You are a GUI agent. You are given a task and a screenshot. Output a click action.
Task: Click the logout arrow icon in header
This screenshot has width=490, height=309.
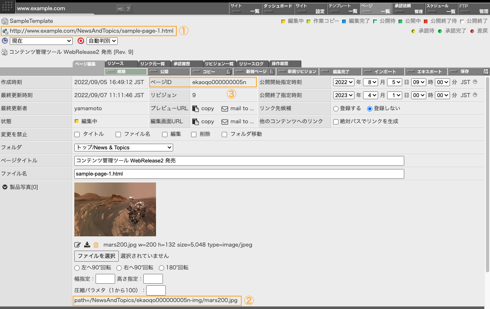pyautogui.click(x=120, y=9)
